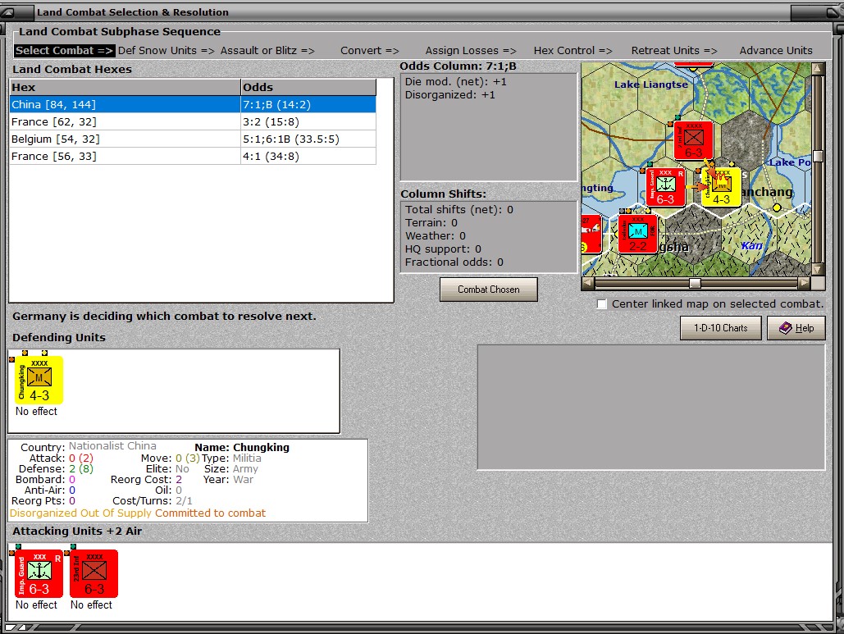Click the Hex column header
This screenshot has width=844, height=634.
point(125,87)
